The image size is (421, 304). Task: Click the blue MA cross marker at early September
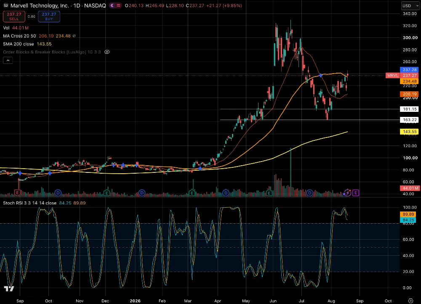tap(20, 174)
